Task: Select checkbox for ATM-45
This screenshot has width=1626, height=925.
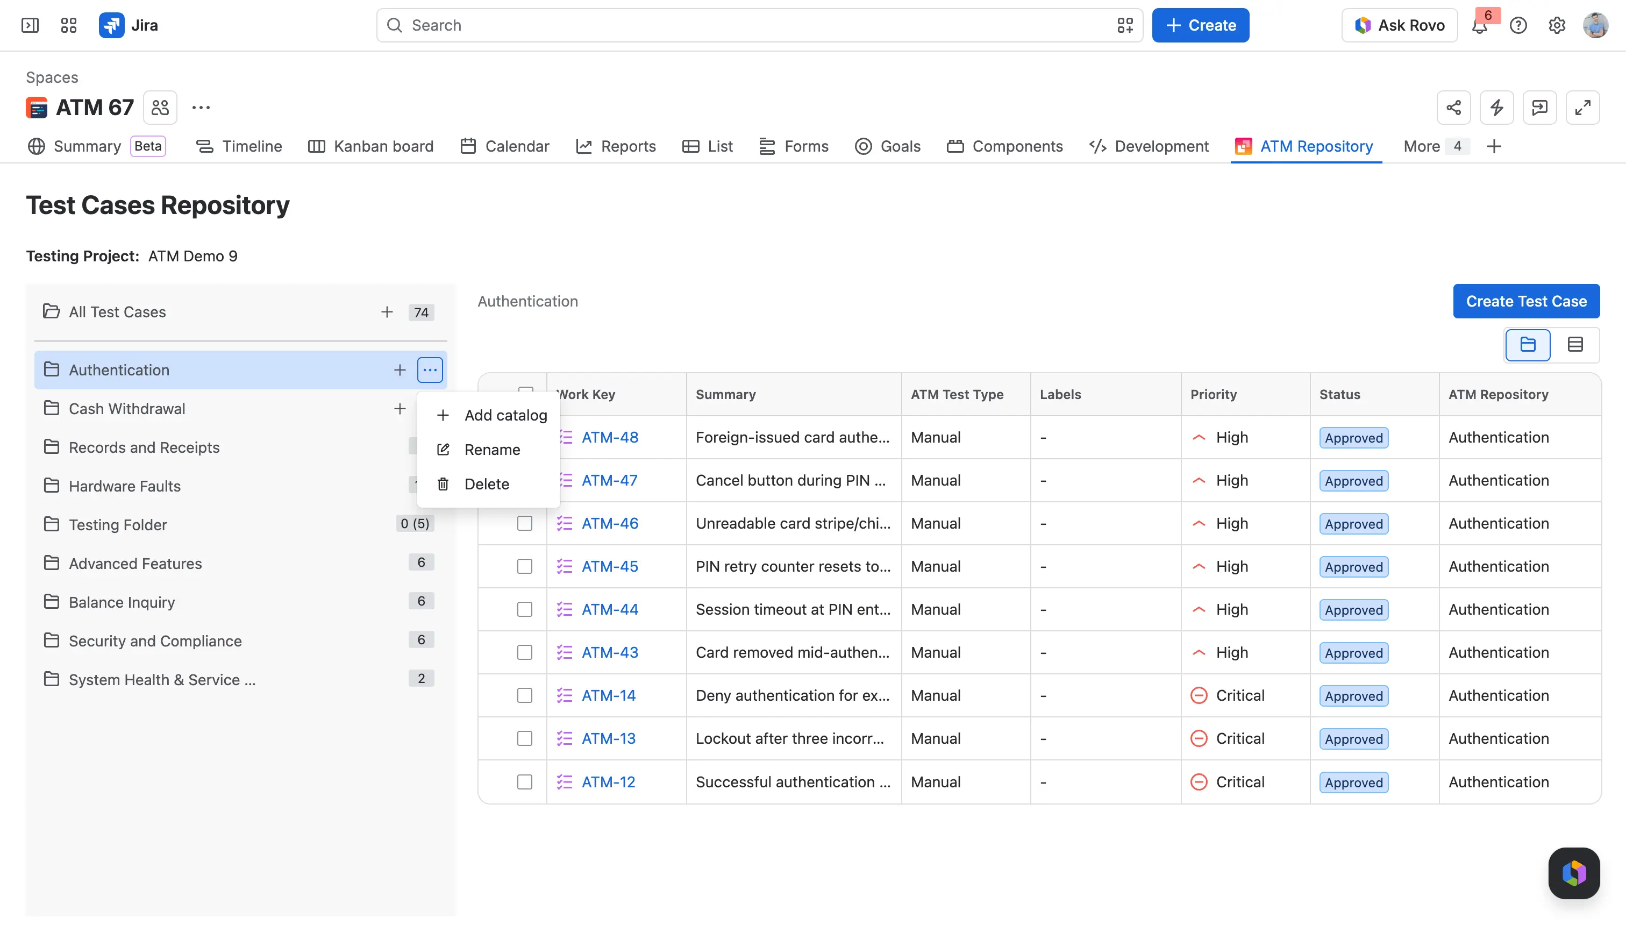Action: (525, 567)
